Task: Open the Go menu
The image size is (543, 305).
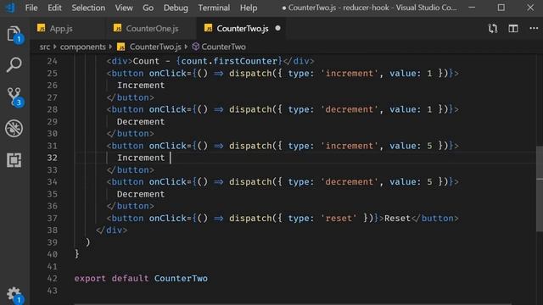Action: coord(148,8)
